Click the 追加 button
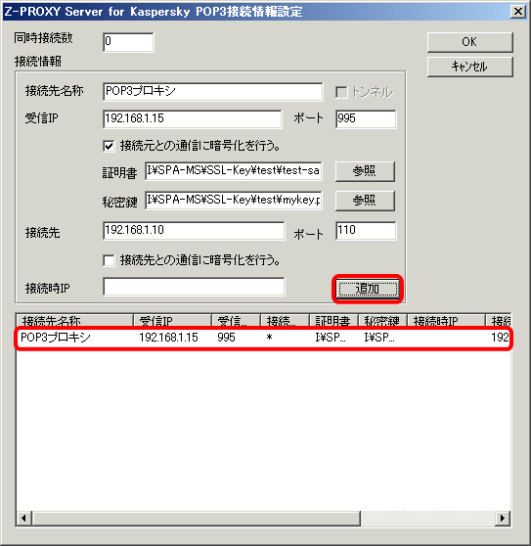The height and width of the screenshot is (546, 531). [x=368, y=289]
